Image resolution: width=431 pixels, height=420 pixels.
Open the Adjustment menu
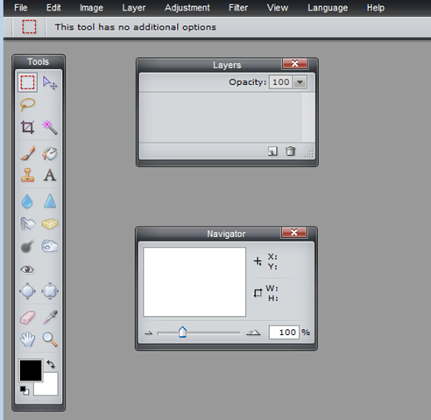(x=187, y=8)
